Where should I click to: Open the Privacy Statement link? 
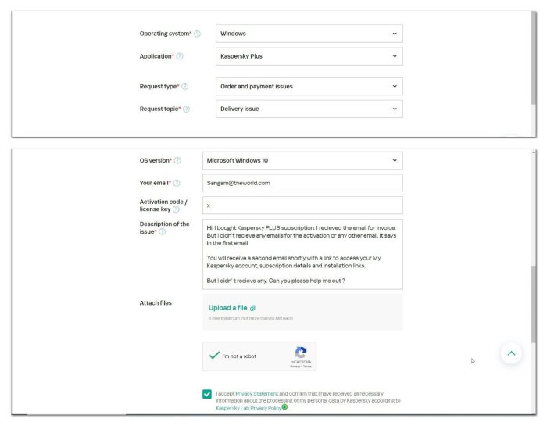click(x=257, y=393)
